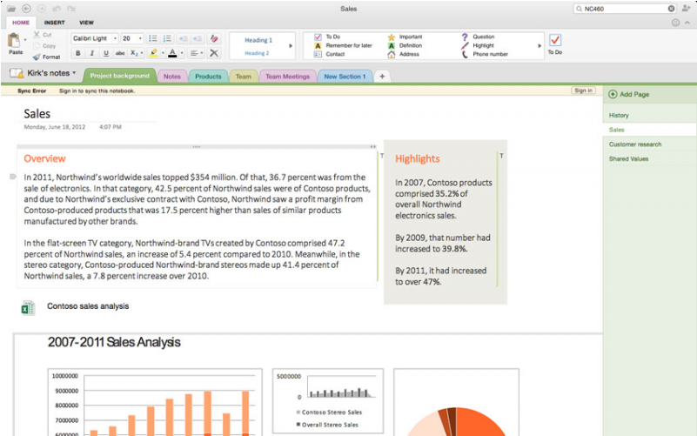The height and width of the screenshot is (436, 697).
Task: Apply subscript formatting
Action: pyautogui.click(x=133, y=53)
